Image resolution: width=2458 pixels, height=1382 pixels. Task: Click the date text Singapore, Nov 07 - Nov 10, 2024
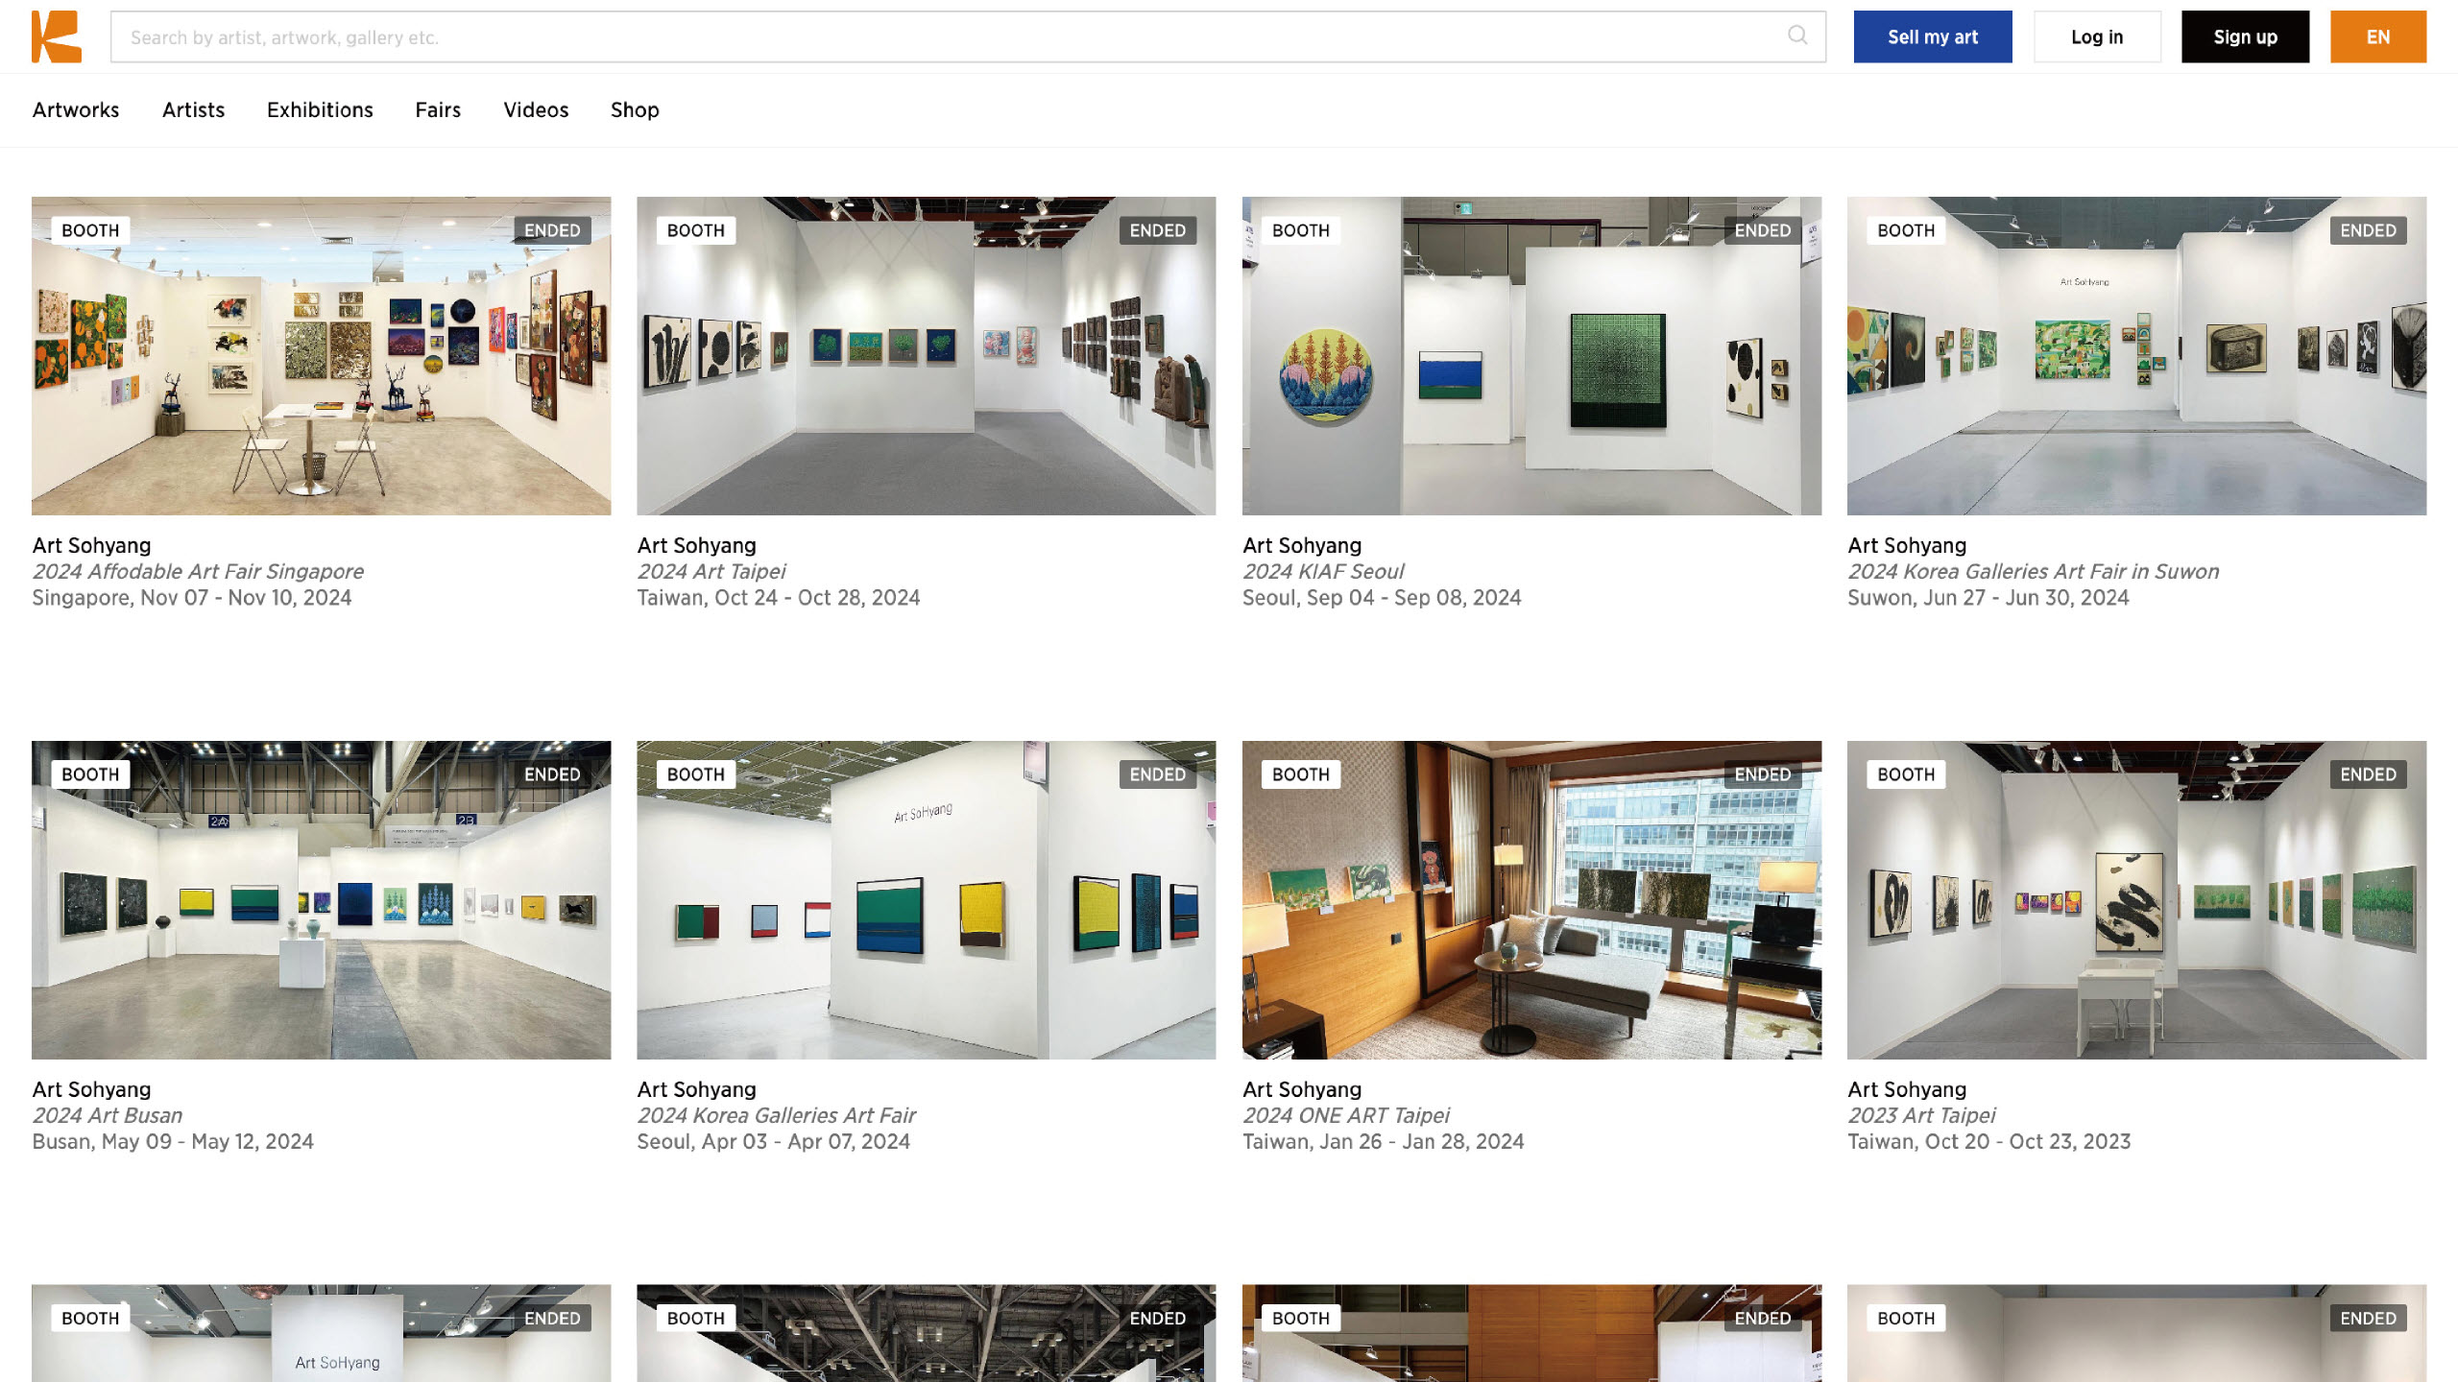[192, 597]
